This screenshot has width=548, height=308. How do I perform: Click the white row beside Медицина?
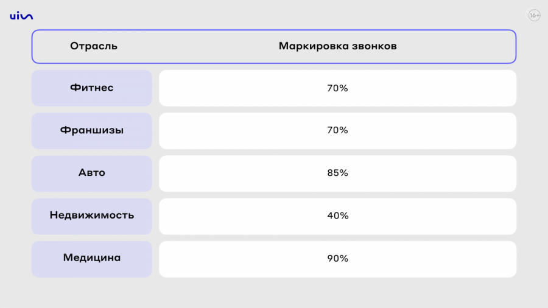(337, 259)
